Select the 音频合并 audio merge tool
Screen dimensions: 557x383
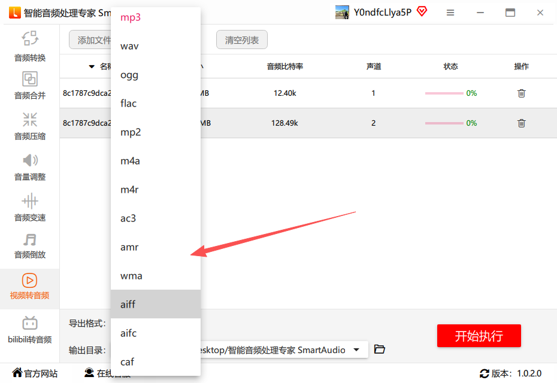tap(30, 86)
